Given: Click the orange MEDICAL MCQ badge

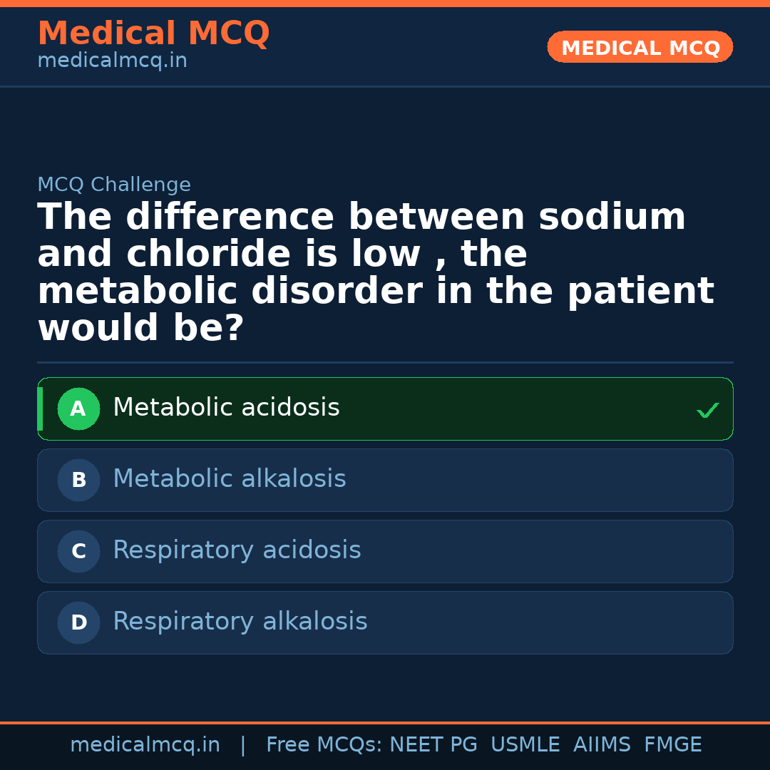Looking at the screenshot, I should [640, 48].
